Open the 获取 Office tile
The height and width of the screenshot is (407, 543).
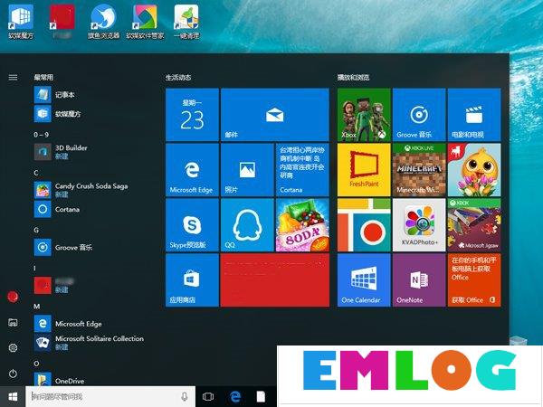(474, 280)
